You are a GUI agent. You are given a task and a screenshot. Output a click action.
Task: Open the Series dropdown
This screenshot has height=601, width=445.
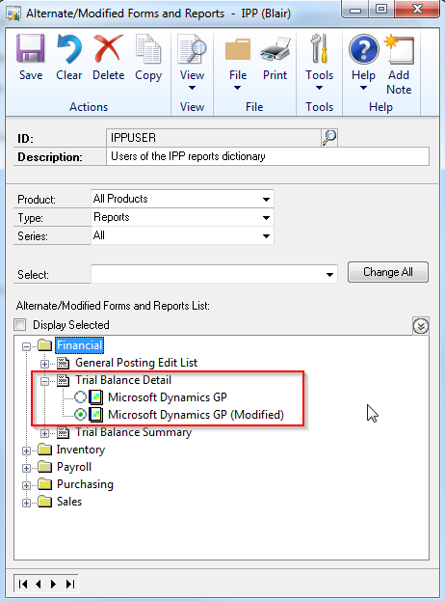pyautogui.click(x=266, y=235)
